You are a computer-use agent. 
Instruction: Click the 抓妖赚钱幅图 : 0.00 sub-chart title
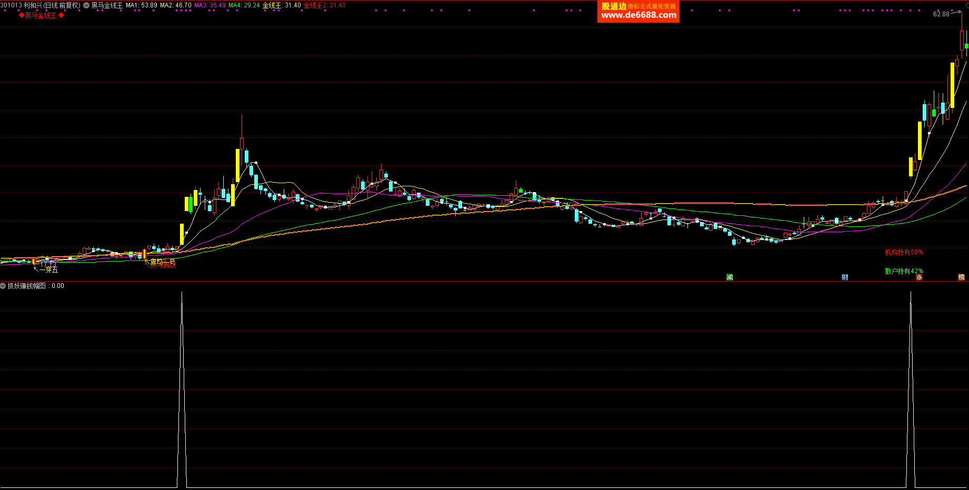[36, 286]
